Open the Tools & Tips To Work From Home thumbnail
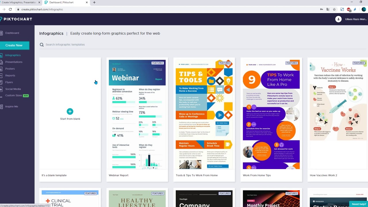 [204, 114]
